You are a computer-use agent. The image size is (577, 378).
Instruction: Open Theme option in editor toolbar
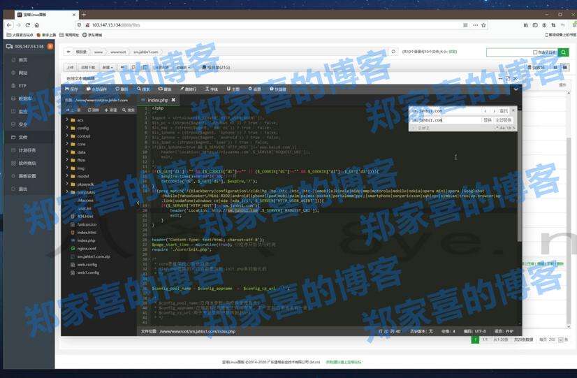click(x=233, y=89)
